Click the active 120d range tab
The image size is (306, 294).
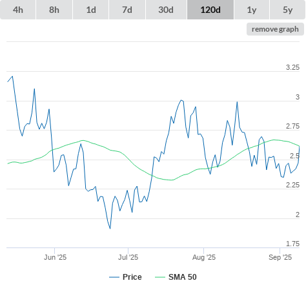pos(210,10)
